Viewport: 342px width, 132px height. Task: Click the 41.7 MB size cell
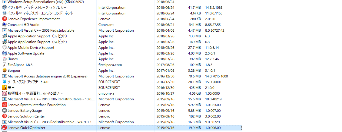point(194,7)
